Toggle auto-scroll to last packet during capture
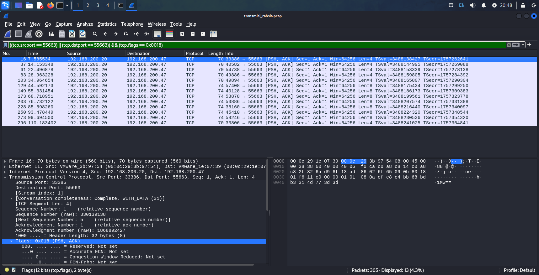 tap(157, 34)
